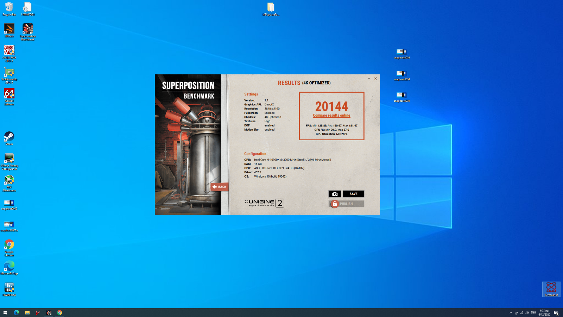Click the BACK arrow button

coord(220,187)
